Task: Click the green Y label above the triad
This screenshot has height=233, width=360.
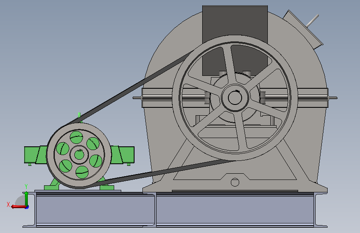Action: point(26,187)
